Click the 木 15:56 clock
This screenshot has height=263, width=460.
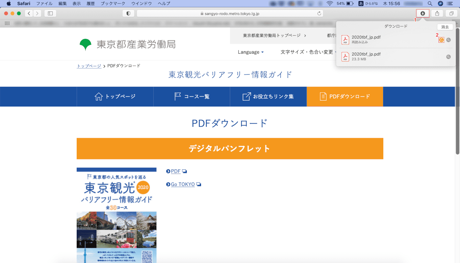click(392, 4)
